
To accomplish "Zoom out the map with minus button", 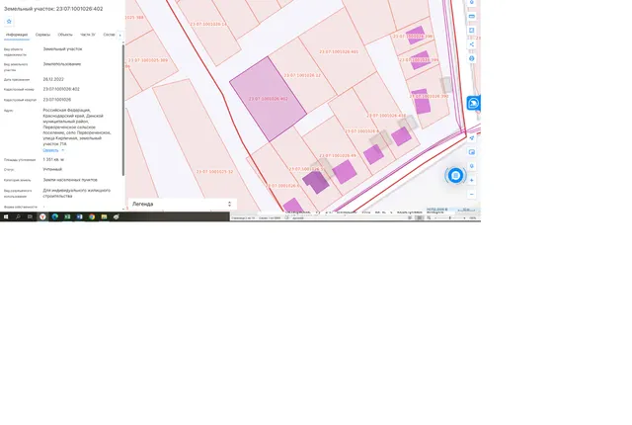I will click(x=472, y=195).
